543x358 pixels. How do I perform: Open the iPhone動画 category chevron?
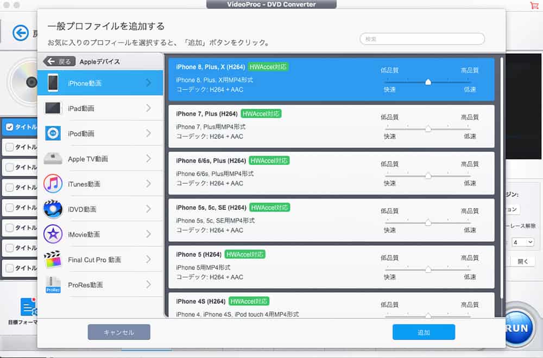click(x=149, y=83)
